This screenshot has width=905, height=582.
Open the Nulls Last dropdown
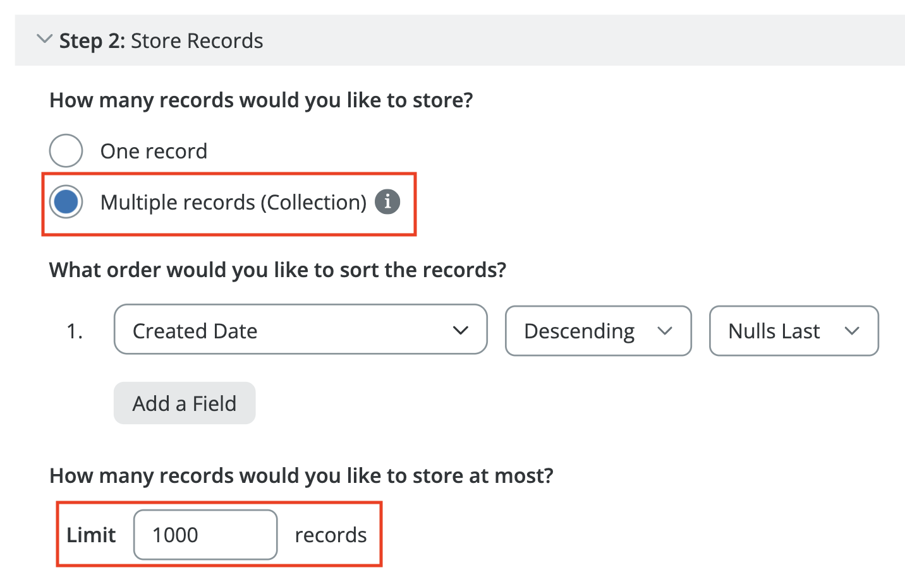793,331
